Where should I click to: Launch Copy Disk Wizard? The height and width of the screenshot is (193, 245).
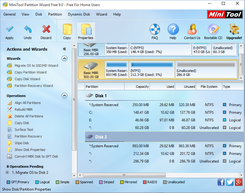click(x=27, y=79)
